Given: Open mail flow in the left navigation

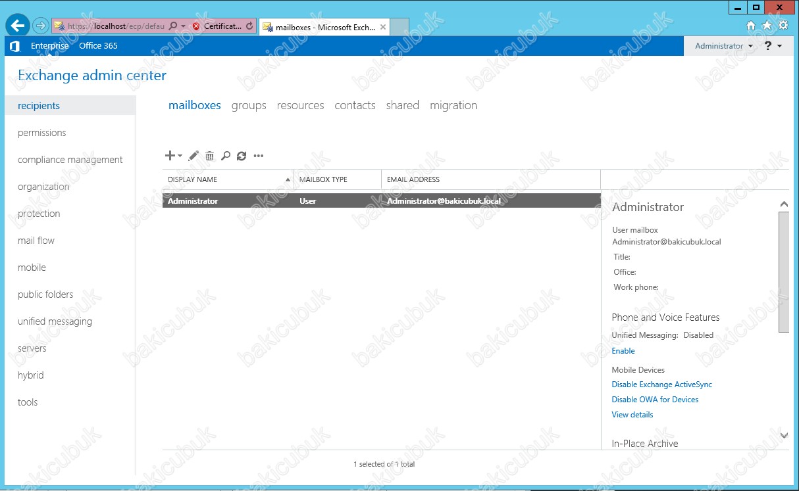Looking at the screenshot, I should (36, 241).
